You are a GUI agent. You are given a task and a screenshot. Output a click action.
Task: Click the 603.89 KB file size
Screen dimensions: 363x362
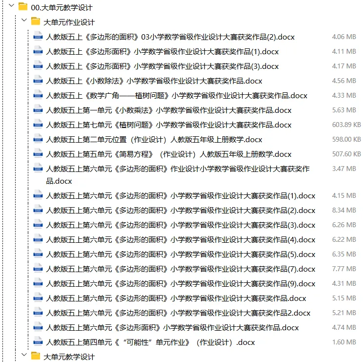(346, 125)
